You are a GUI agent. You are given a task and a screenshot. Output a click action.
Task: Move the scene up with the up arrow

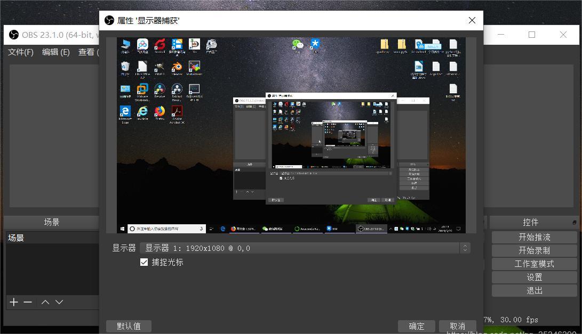pos(45,302)
